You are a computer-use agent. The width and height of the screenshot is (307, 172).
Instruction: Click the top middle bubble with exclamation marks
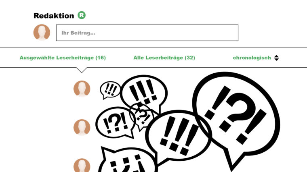point(144,93)
